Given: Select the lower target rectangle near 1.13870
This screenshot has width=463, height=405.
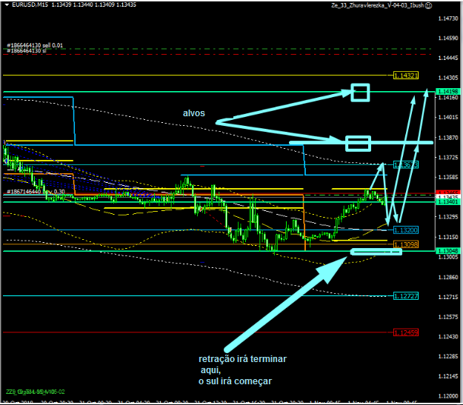Looking at the screenshot, I should 358,143.
